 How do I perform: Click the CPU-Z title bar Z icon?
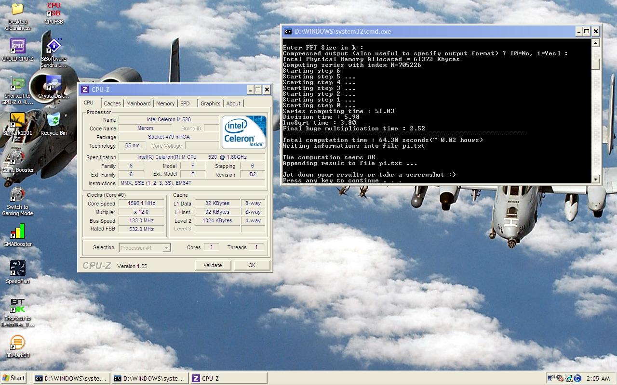pyautogui.click(x=85, y=90)
